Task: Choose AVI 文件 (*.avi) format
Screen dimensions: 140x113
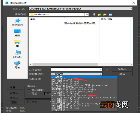Action: 84,79
